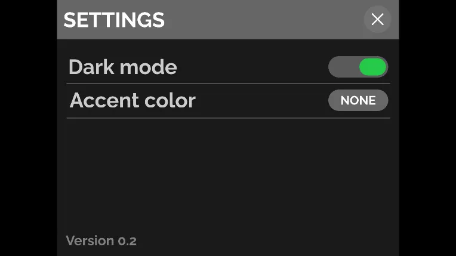
Task: Click the Accent color label text
Action: 133,100
